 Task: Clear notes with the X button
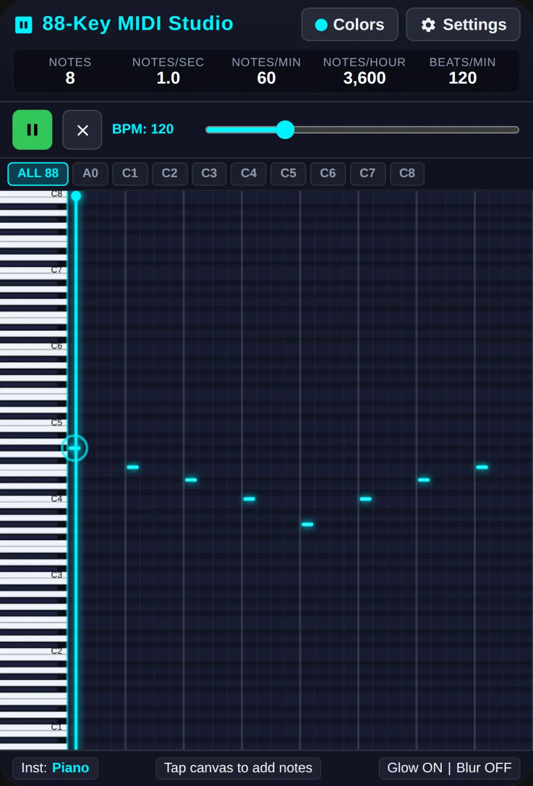[x=82, y=130]
